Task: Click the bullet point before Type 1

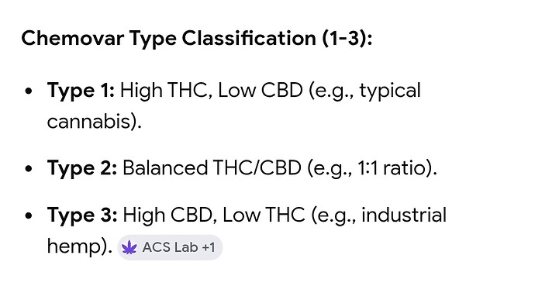Action: (29, 91)
